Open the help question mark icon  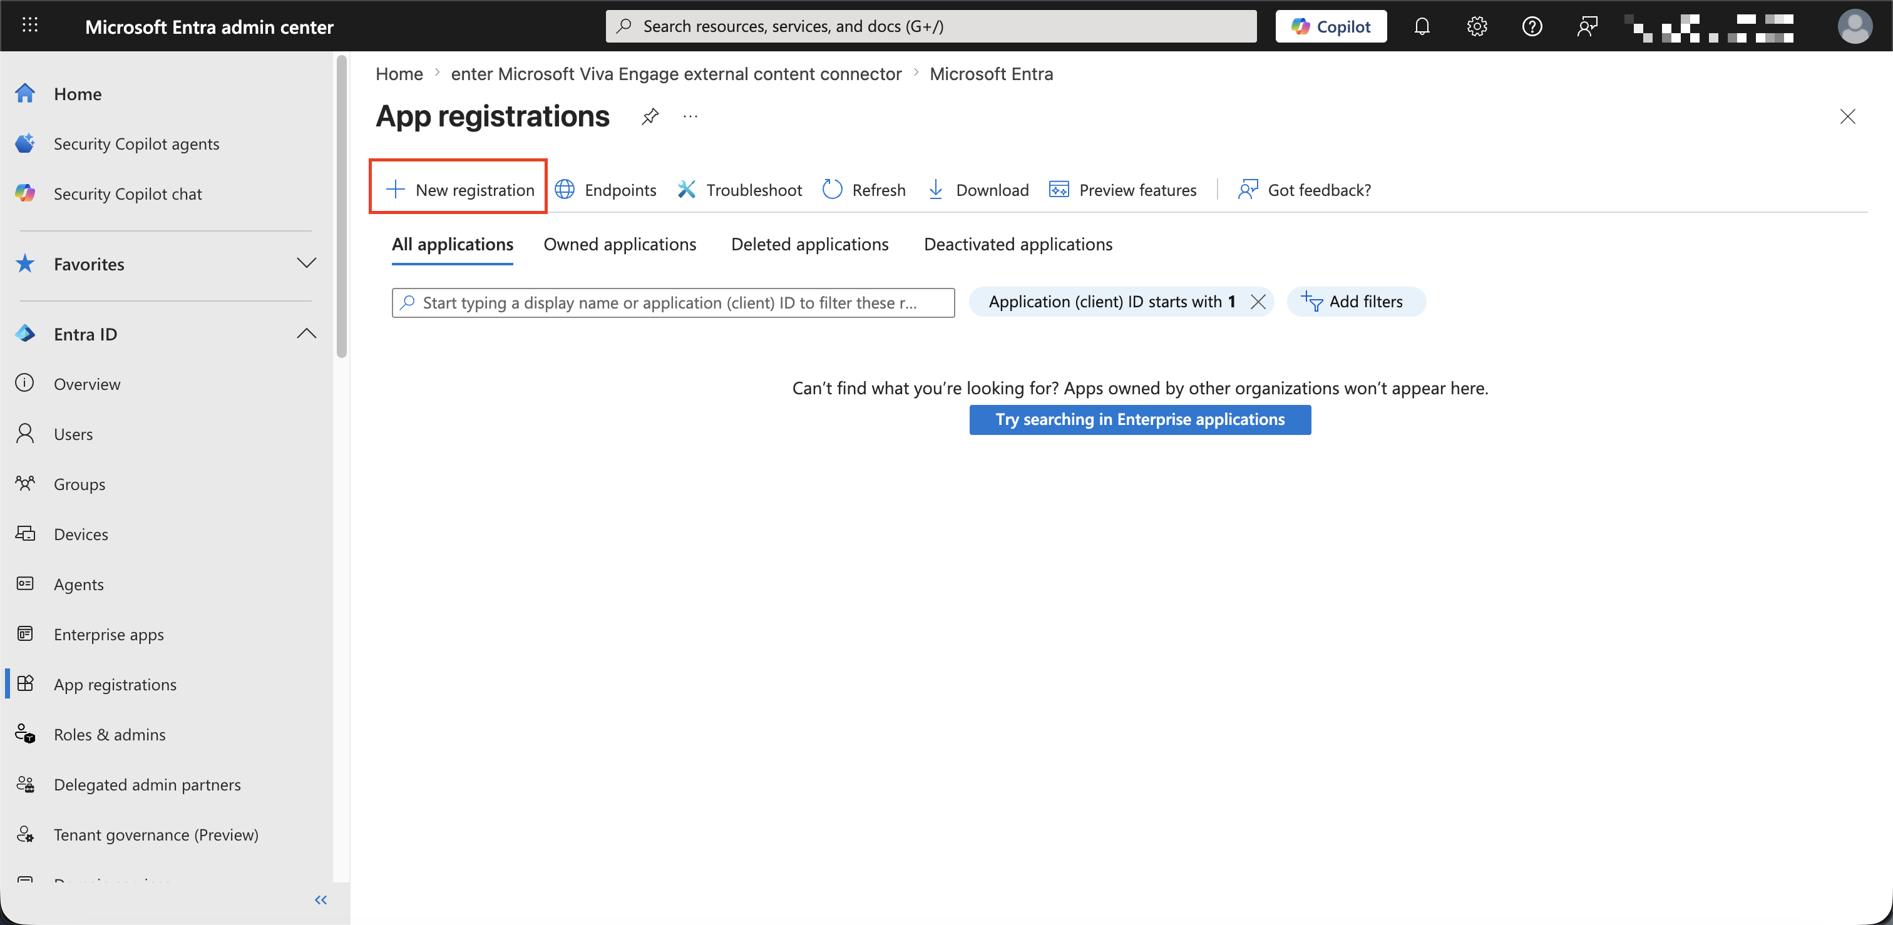tap(1531, 26)
